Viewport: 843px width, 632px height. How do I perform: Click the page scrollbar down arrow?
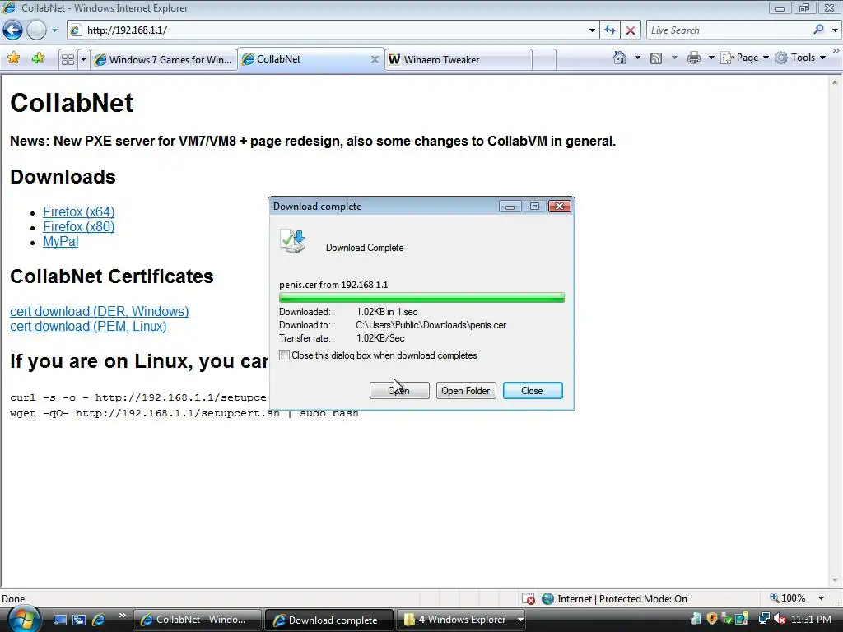click(835, 580)
